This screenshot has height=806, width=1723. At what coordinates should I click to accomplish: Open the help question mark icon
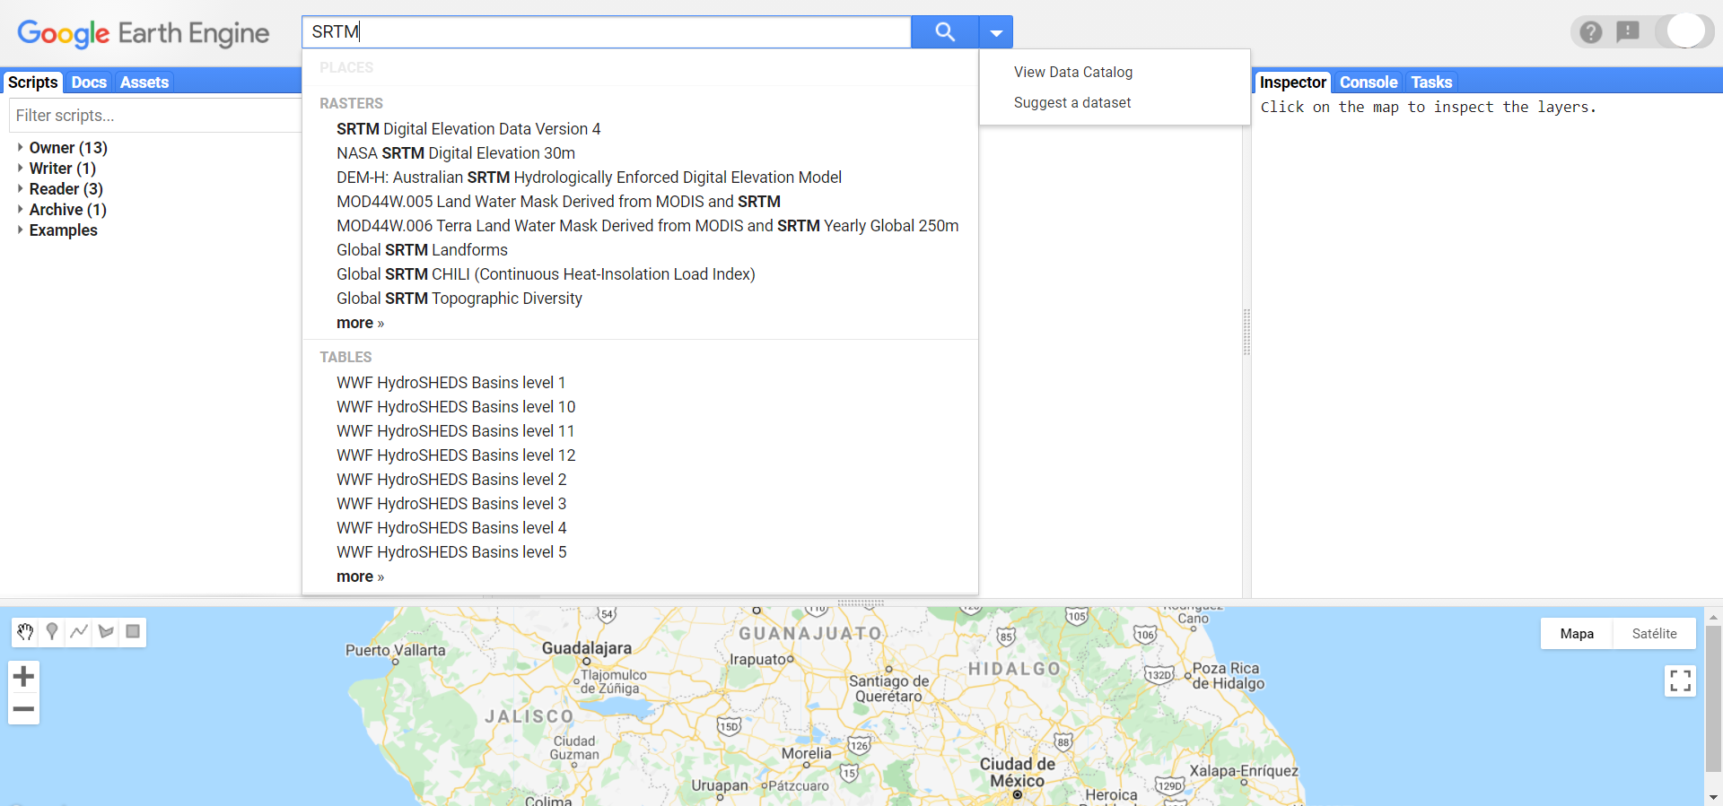(1591, 32)
